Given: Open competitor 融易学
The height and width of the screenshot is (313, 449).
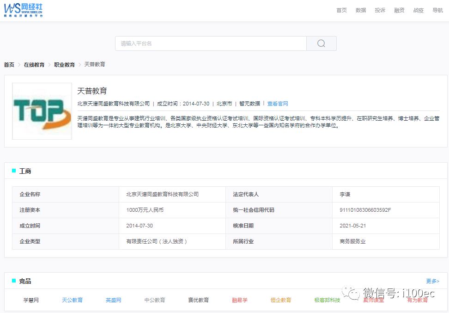Looking at the screenshot, I should pos(240,300).
